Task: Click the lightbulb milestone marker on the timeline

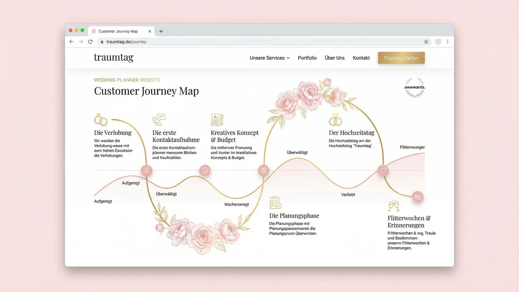Action: 147,170
